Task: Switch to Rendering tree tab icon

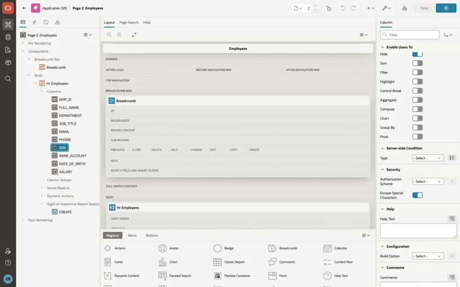Action: tap(23, 22)
